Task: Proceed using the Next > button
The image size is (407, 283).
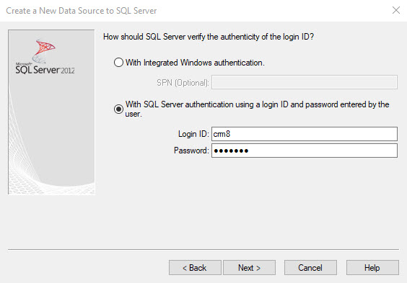Action: (249, 267)
